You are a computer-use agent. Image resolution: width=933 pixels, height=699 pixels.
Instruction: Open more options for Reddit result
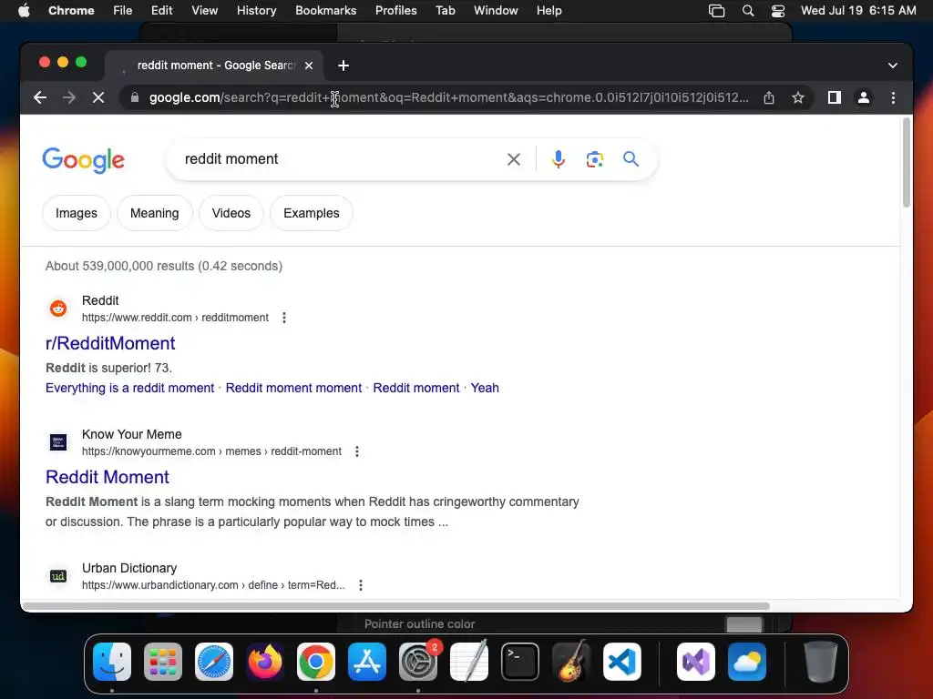(284, 318)
